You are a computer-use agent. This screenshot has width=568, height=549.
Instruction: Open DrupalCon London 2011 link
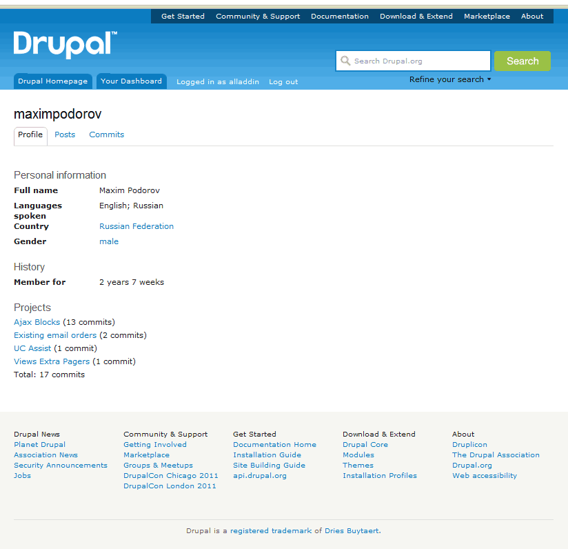[x=170, y=486]
